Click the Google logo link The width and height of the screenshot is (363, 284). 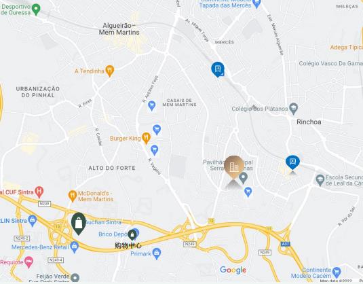[233, 270]
